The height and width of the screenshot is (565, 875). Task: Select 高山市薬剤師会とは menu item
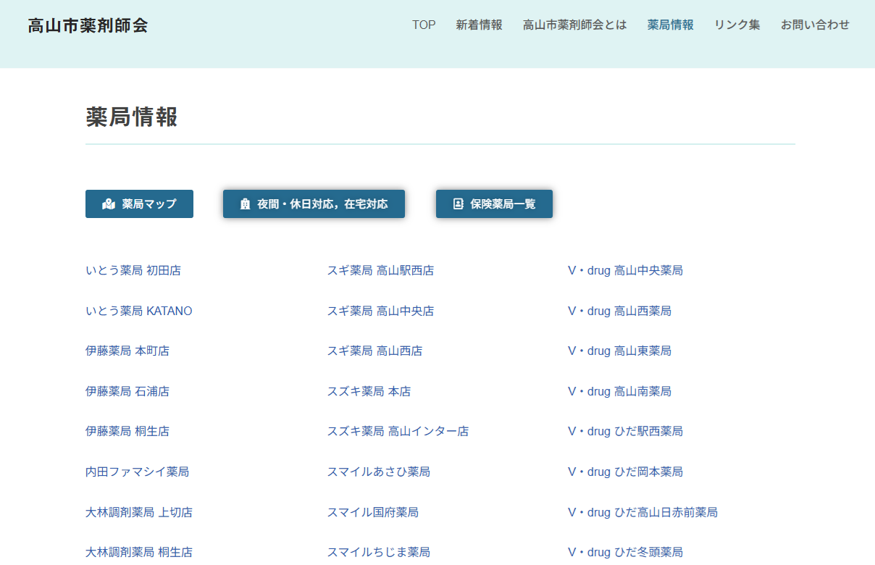point(574,25)
